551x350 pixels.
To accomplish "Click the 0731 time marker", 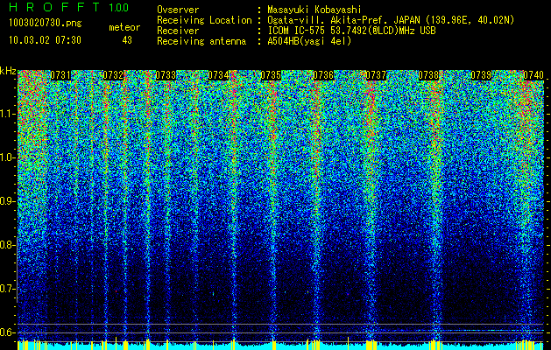I will coord(60,76).
